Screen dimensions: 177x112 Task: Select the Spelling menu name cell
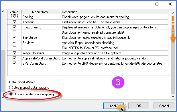click(41, 17)
